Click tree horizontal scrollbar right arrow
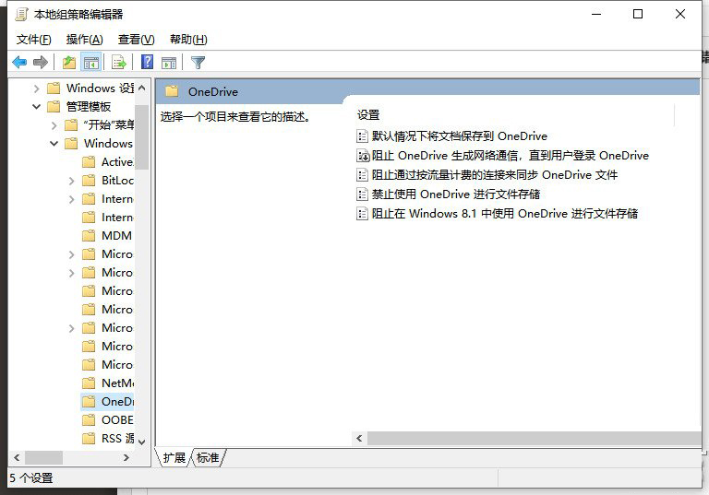The image size is (709, 495). tap(126, 457)
